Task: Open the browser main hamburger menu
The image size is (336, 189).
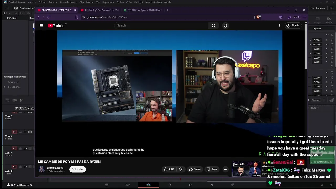Action: click(304, 17)
